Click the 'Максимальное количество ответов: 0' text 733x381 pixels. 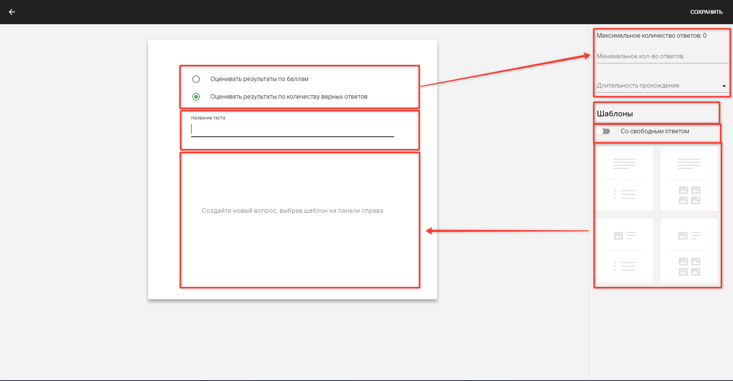click(x=651, y=36)
